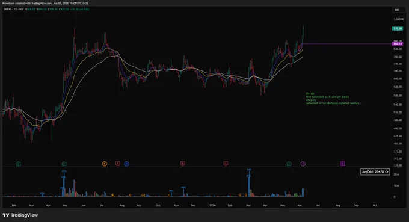This screenshot has width=409, height=222.
Task: Click the 450.00 price axis label
Action: click(398, 128)
